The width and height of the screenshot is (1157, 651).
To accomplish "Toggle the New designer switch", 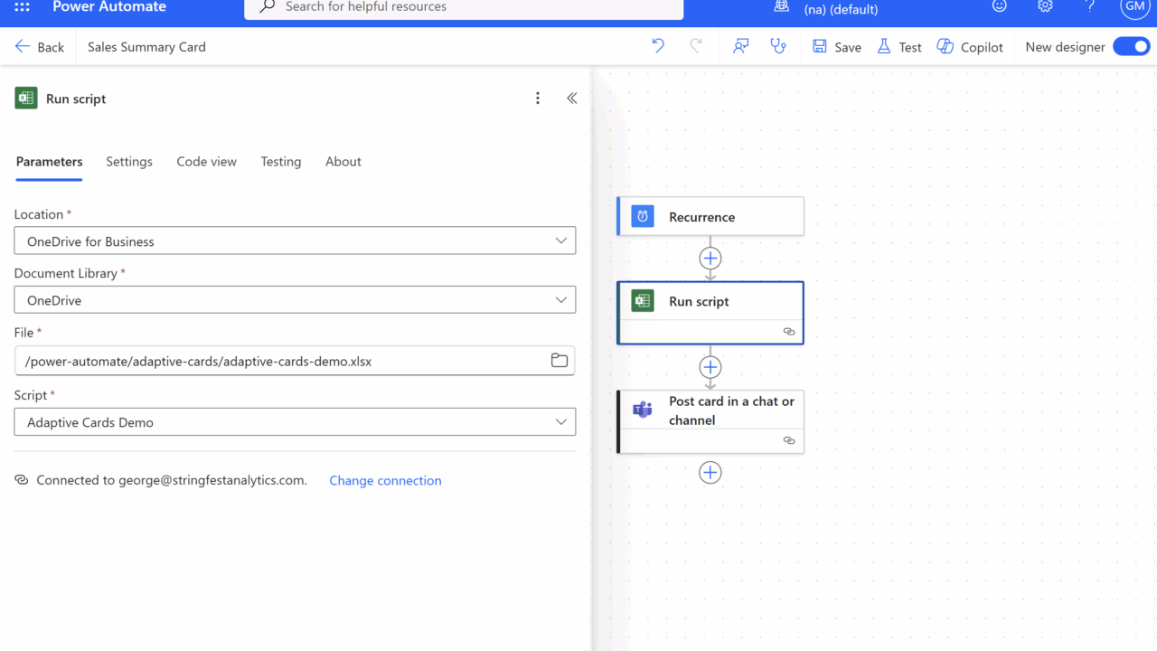I will tap(1131, 46).
